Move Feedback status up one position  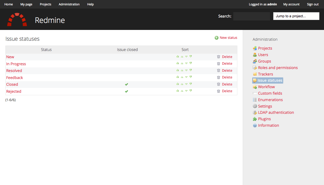click(182, 77)
